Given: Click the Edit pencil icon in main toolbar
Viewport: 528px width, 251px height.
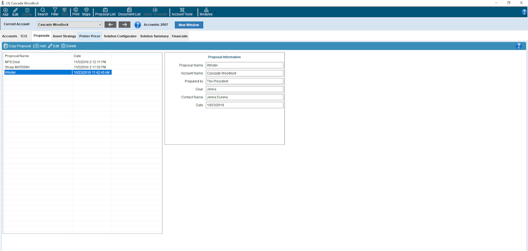Looking at the screenshot, I should point(15,12).
